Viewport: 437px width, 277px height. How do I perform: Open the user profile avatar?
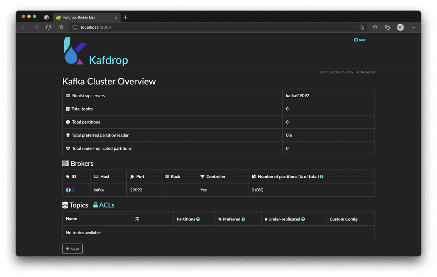pos(400,27)
